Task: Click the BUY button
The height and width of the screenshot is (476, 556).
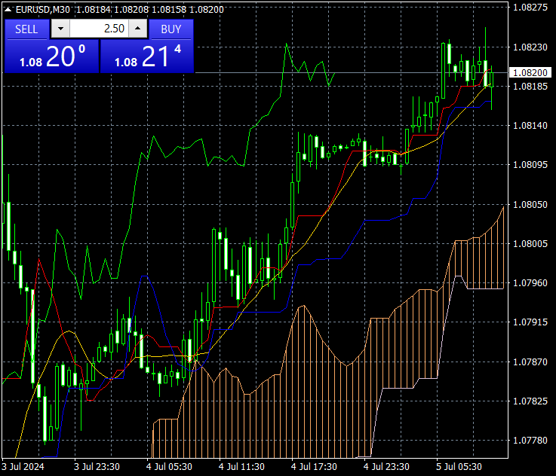Action: coord(171,29)
